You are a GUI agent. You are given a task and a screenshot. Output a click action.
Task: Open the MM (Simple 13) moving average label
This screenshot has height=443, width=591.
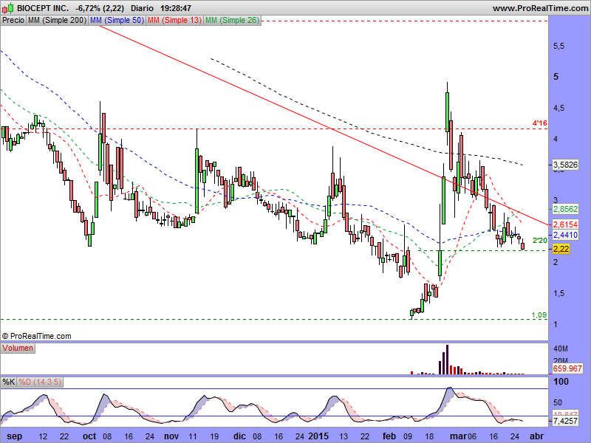(174, 21)
